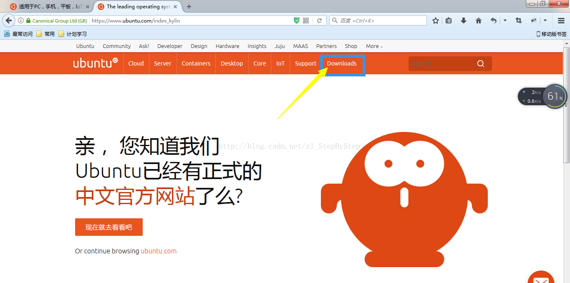Click the orange mail envelope button
This screenshot has height=283, width=570.
541,277
